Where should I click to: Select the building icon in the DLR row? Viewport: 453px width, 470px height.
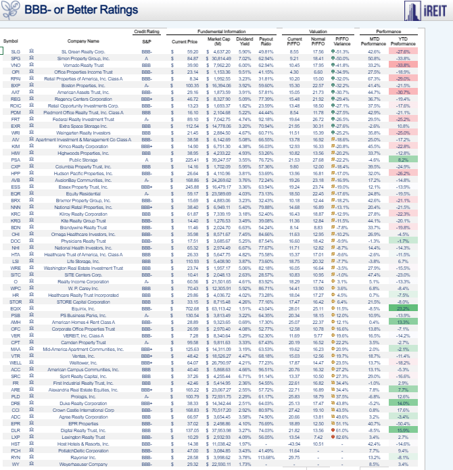pos(32,430)
